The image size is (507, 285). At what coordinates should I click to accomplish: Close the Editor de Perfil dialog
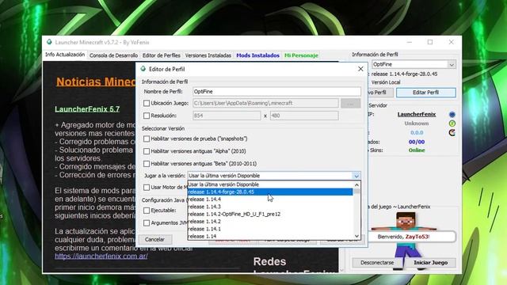360,69
